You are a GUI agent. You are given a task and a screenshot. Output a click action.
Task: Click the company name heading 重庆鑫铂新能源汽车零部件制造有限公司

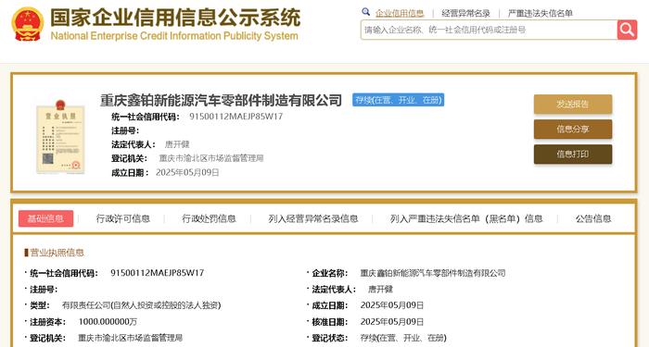click(x=221, y=100)
